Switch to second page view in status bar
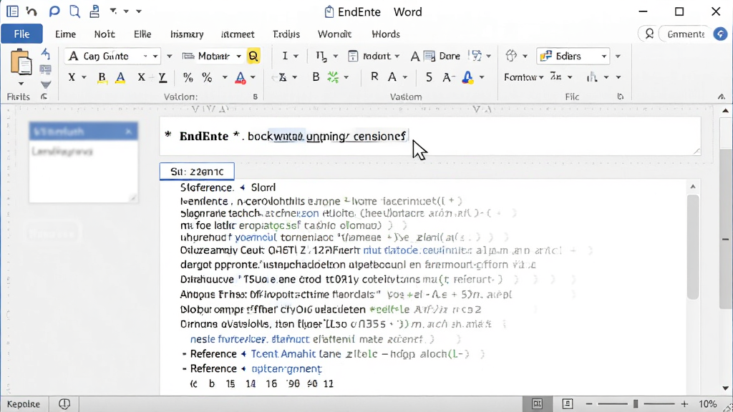Screen dimensions: 733x412 [567, 403]
